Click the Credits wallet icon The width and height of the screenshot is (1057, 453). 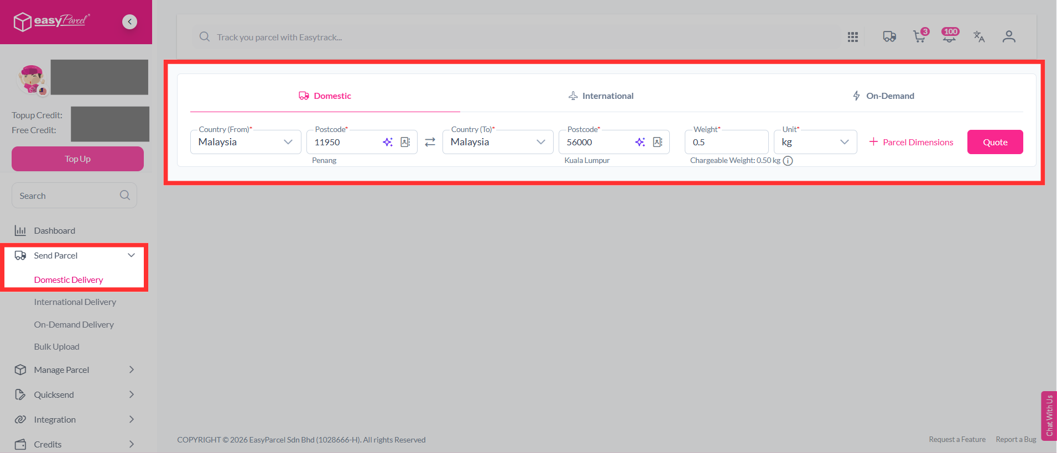click(x=20, y=444)
